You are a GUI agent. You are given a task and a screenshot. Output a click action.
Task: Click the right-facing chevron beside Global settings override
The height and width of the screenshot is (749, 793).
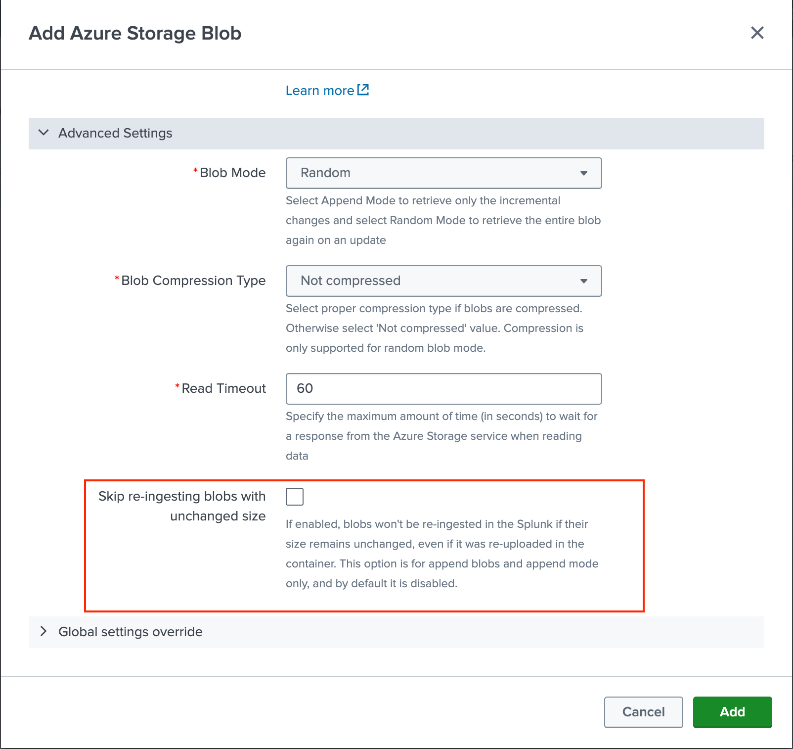44,631
